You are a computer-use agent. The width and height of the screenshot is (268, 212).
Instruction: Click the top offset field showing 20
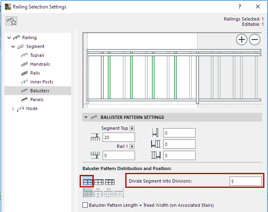coord(119,137)
